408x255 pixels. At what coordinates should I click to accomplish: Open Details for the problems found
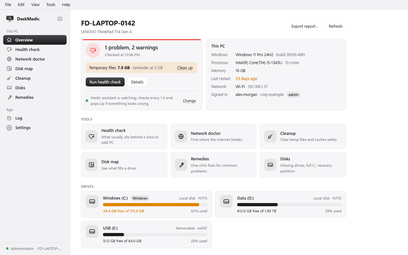pos(137,82)
